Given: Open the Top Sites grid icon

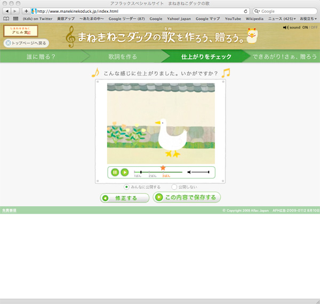Looking at the screenshot, I should tap(15, 19).
